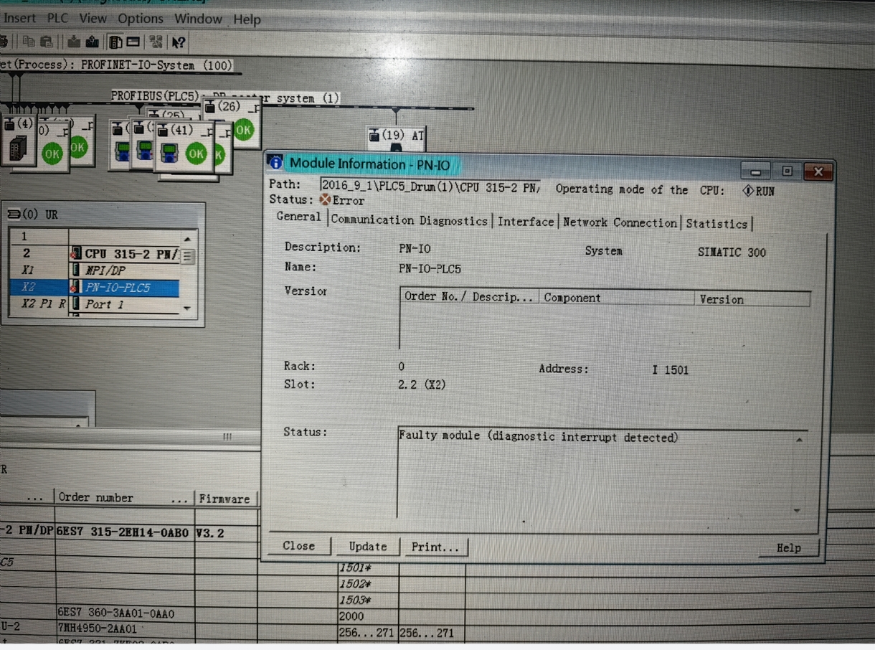Click the Firmware column header

224,499
